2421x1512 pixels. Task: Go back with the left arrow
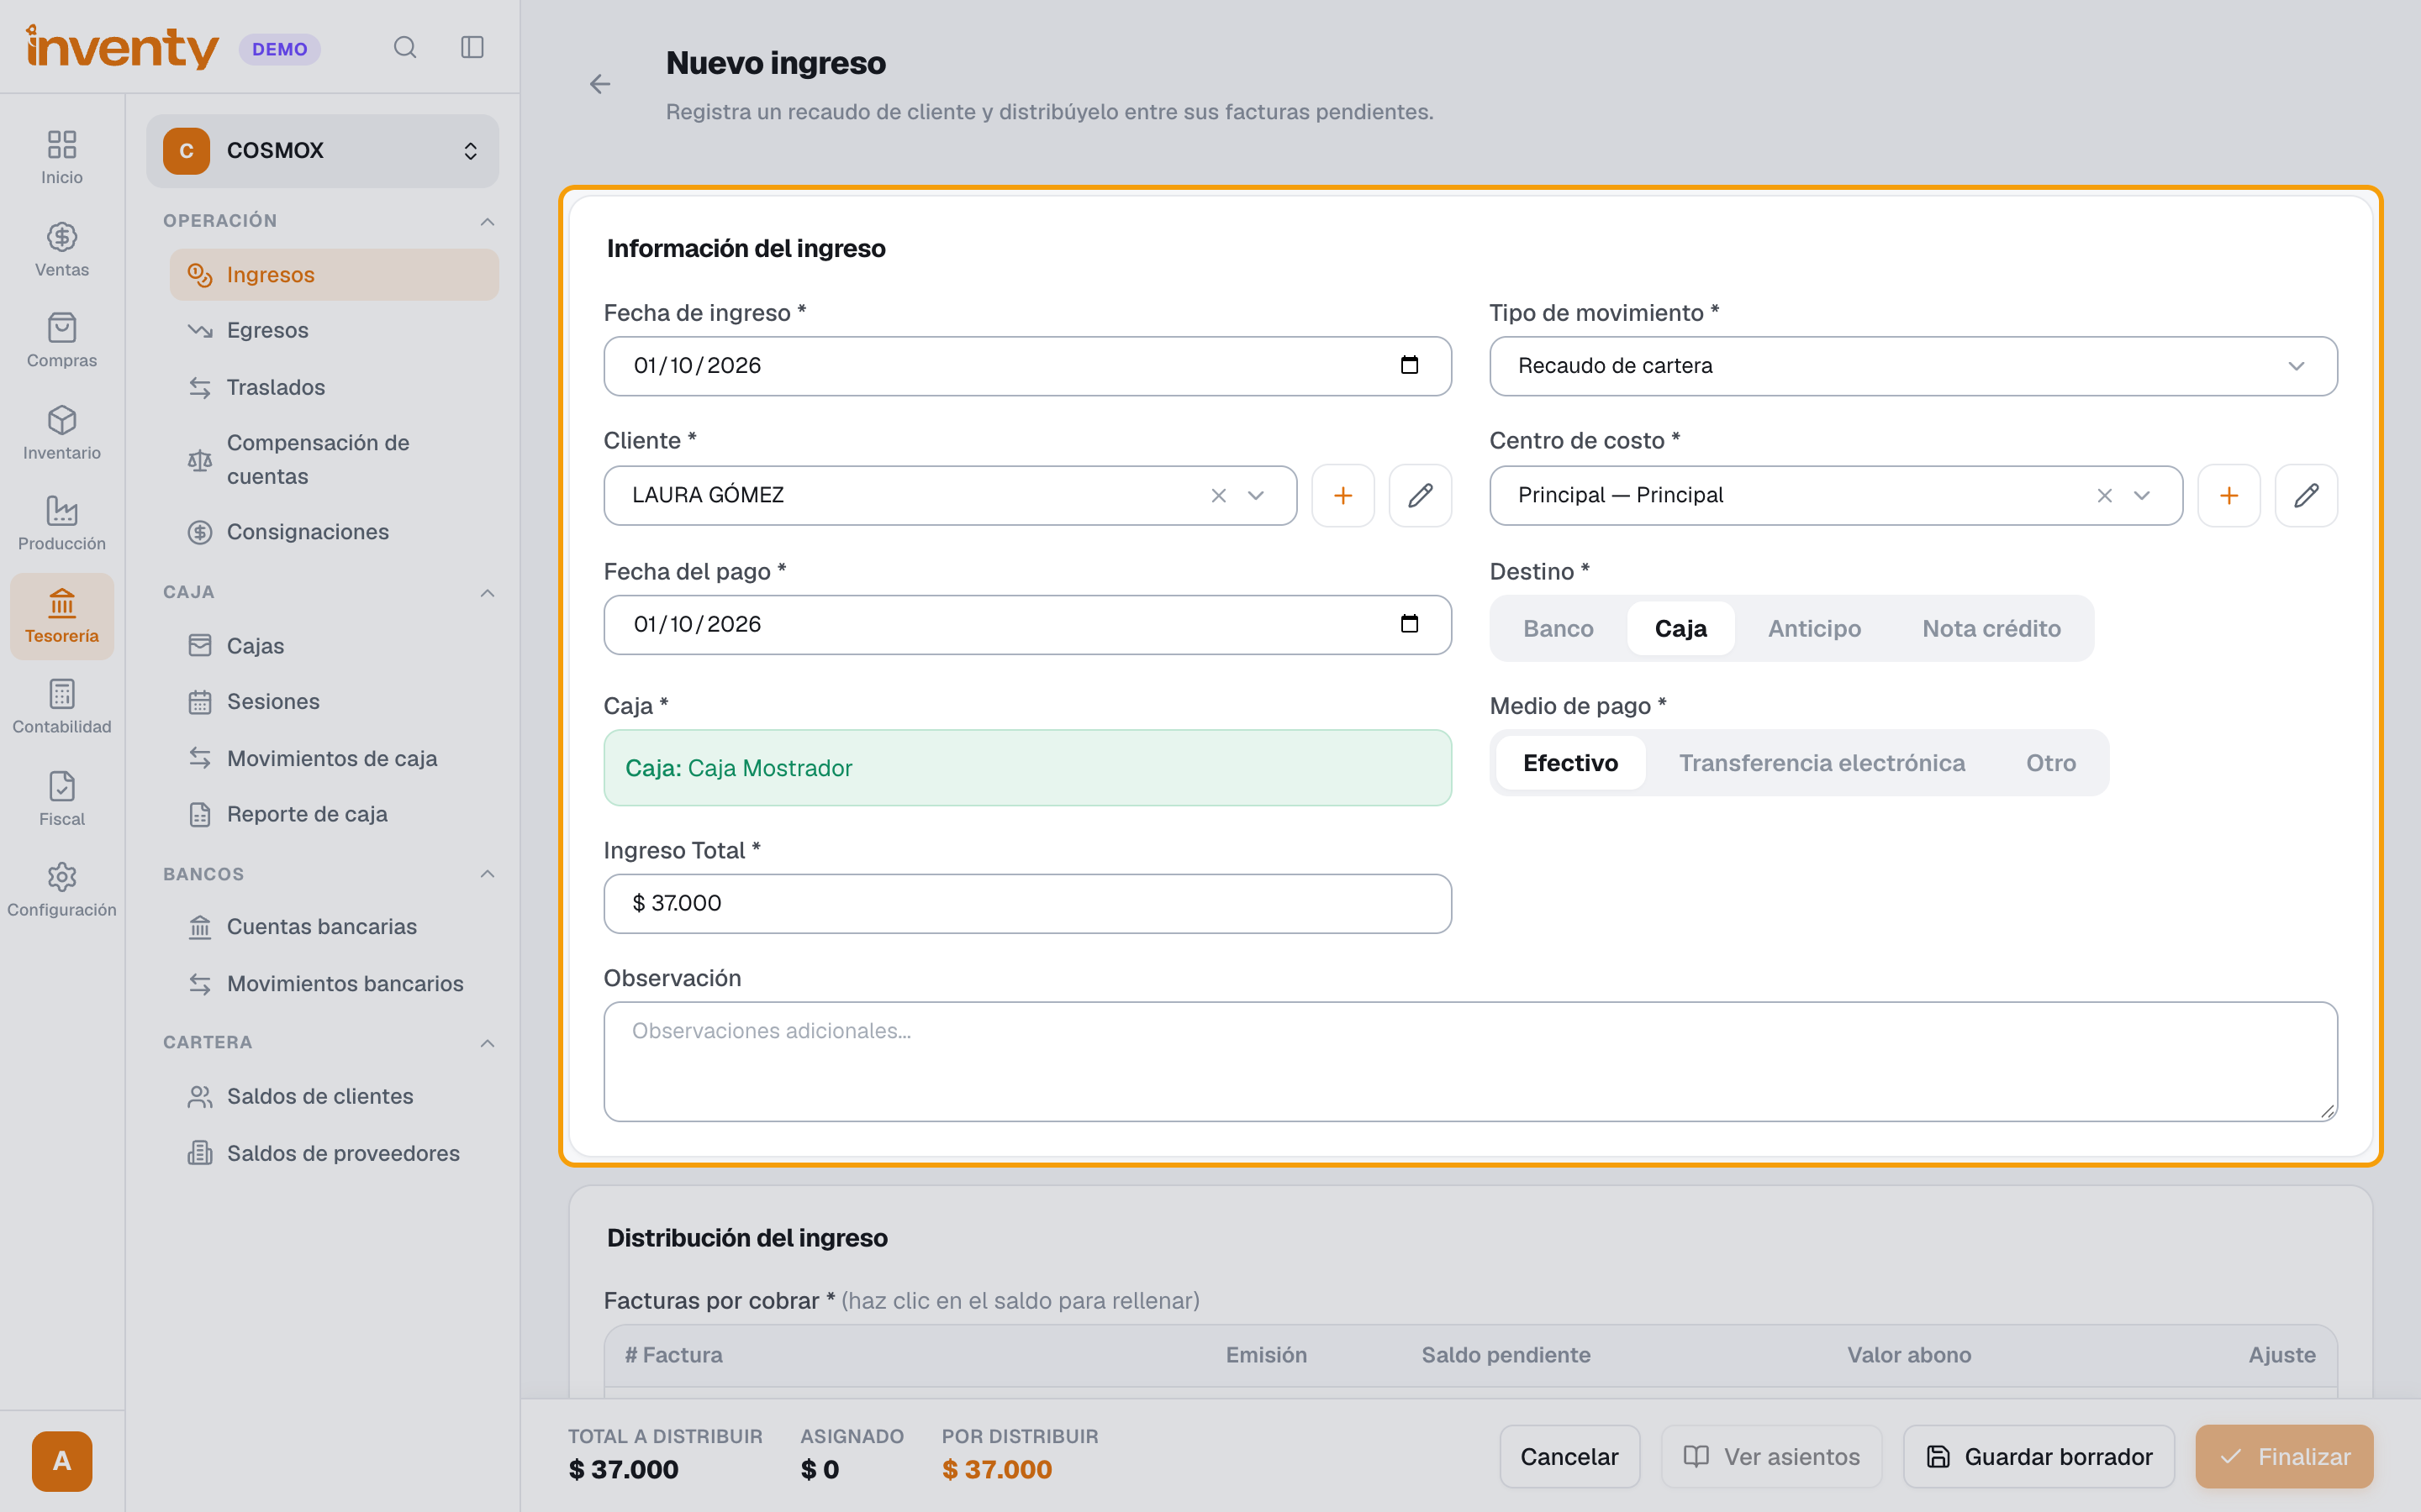click(x=600, y=84)
